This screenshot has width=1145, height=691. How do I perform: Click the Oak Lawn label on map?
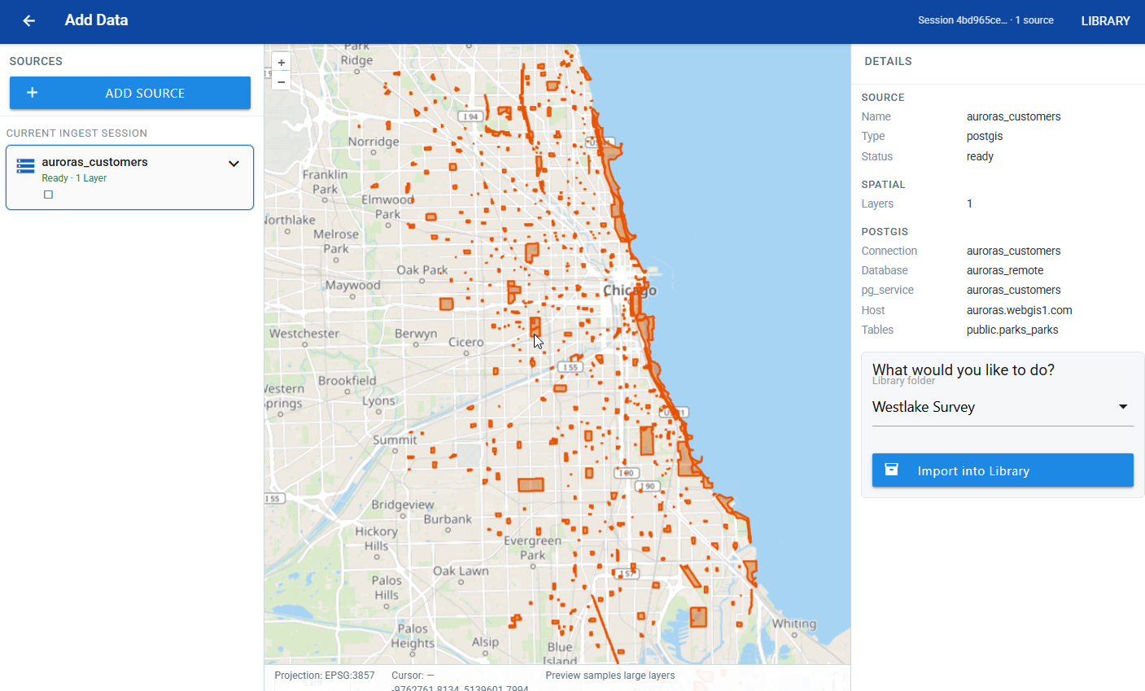pyautogui.click(x=461, y=571)
